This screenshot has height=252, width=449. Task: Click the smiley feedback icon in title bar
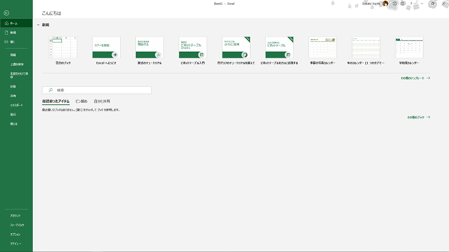pos(394,4)
